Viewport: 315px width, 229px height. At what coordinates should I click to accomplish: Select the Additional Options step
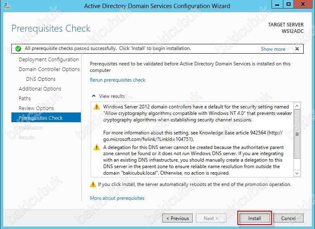[x=40, y=89]
